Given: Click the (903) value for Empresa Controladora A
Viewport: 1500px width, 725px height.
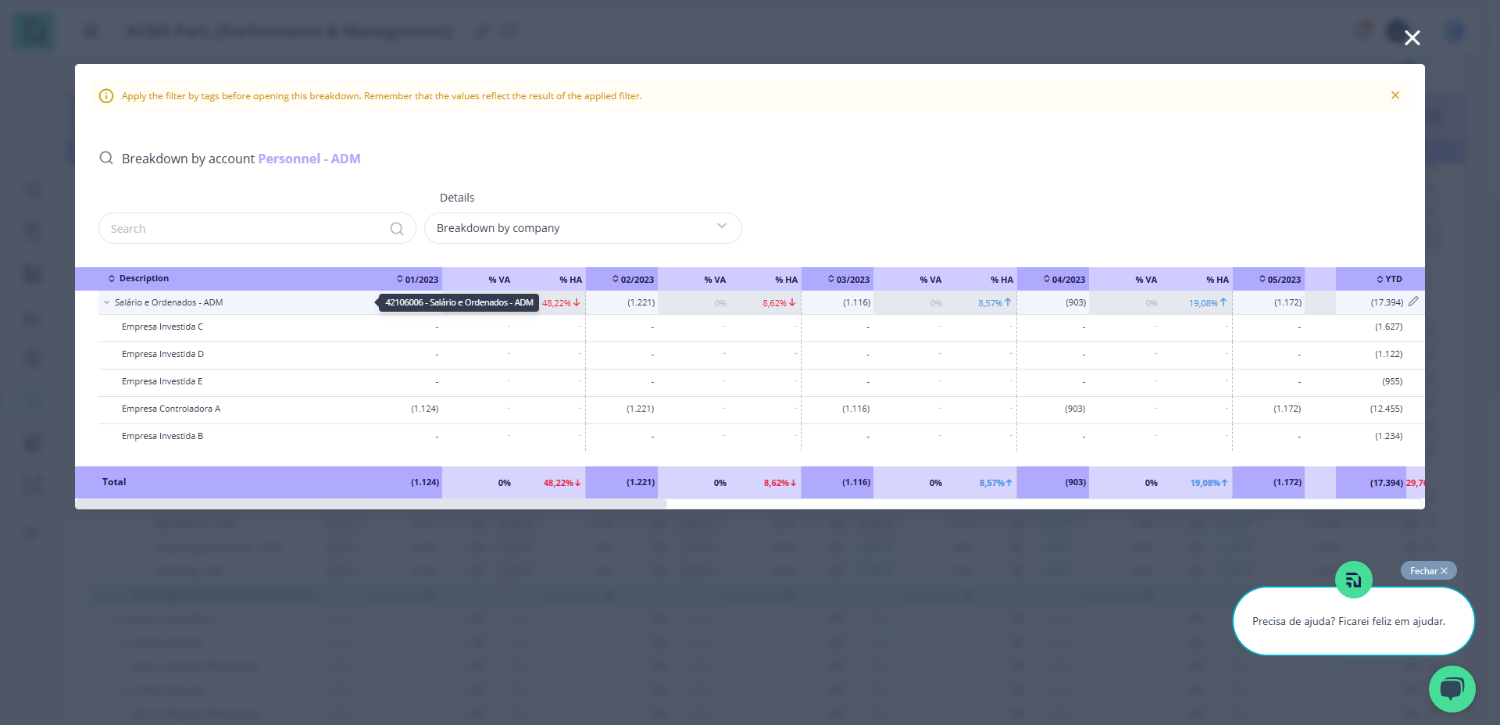Looking at the screenshot, I should coord(1075,409).
